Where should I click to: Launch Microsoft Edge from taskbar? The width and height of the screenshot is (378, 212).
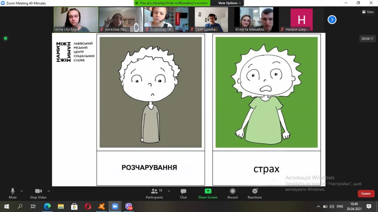click(47, 206)
